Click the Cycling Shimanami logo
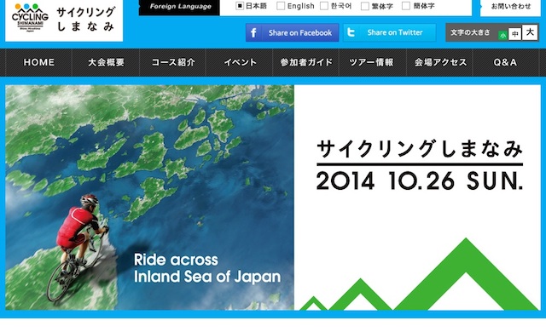Viewport: 546px width, 332px height. pos(64,20)
